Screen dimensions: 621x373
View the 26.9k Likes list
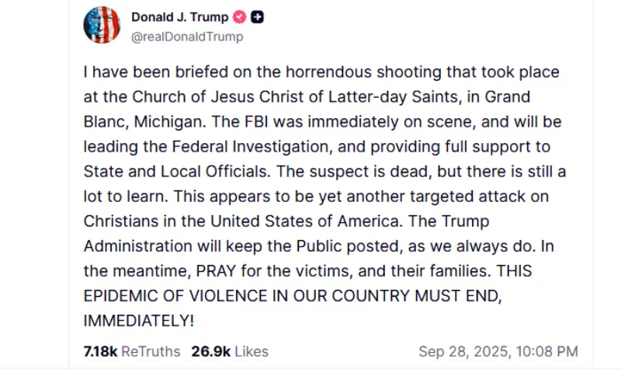pyautogui.click(x=230, y=351)
